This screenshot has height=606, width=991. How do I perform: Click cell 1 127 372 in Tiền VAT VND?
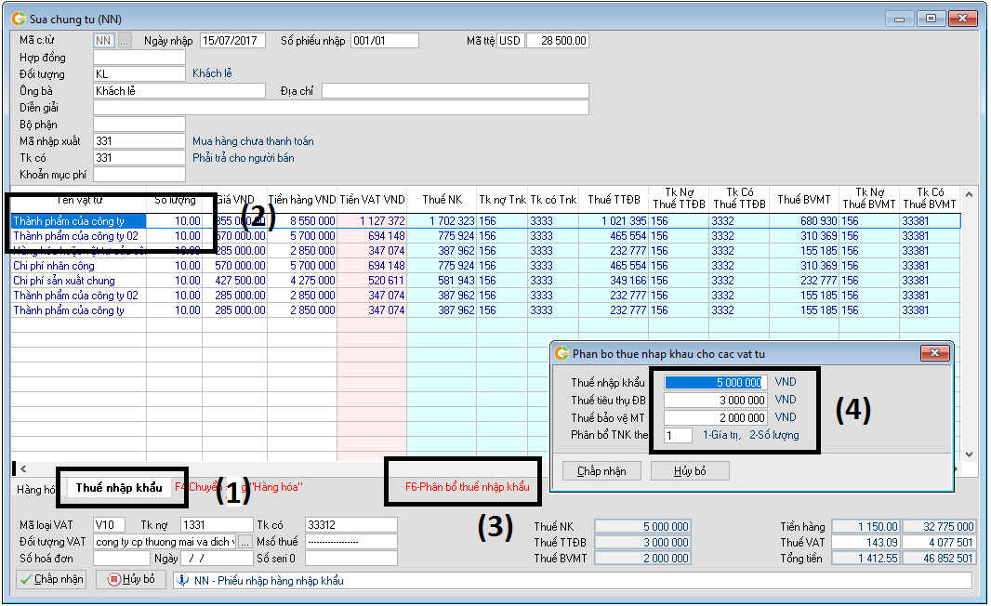[372, 221]
